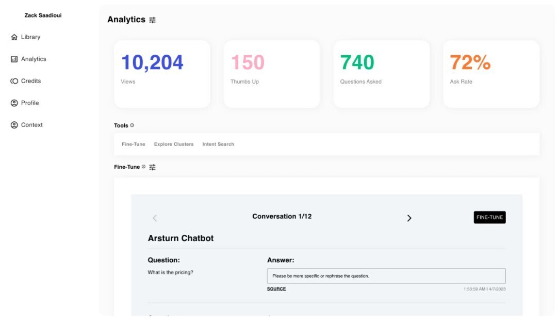Click the info icon next to Fine-Tune heading
Image resolution: width=557 pixels, height=317 pixels.
pos(143,167)
